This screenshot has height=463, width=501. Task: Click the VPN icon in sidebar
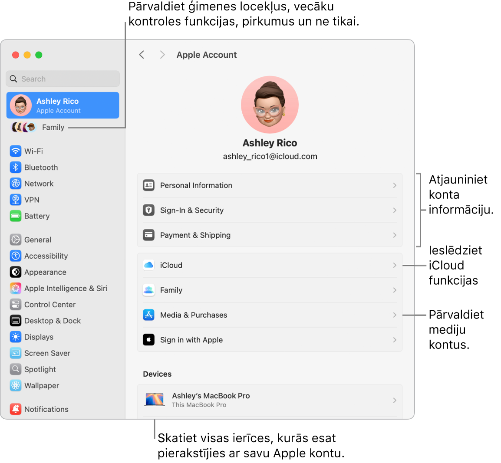point(15,200)
